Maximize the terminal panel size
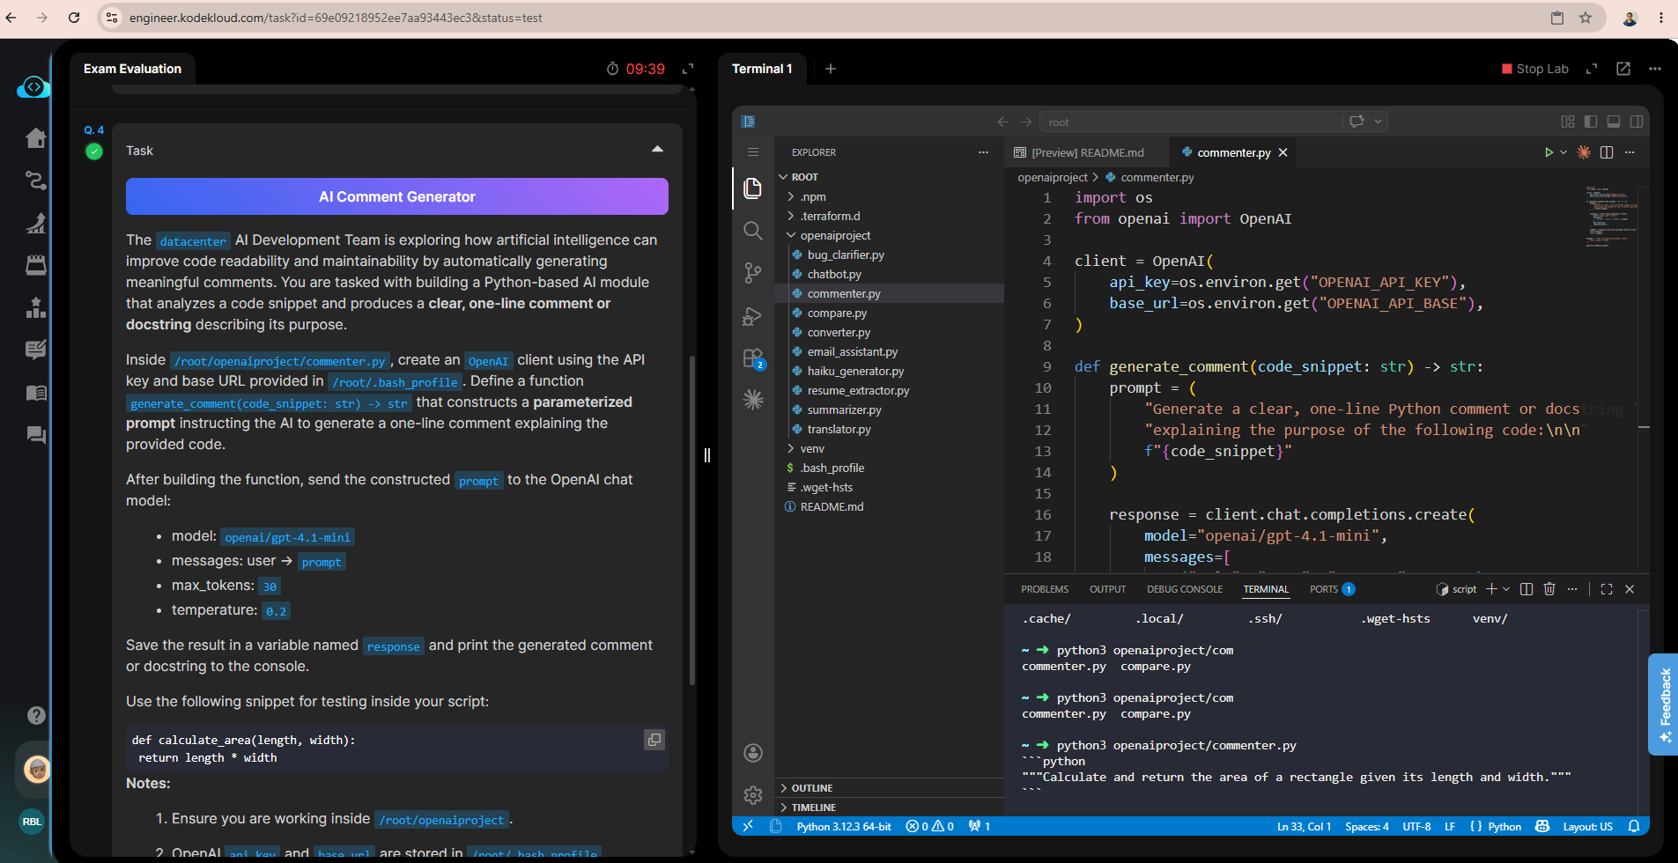 click(1607, 589)
